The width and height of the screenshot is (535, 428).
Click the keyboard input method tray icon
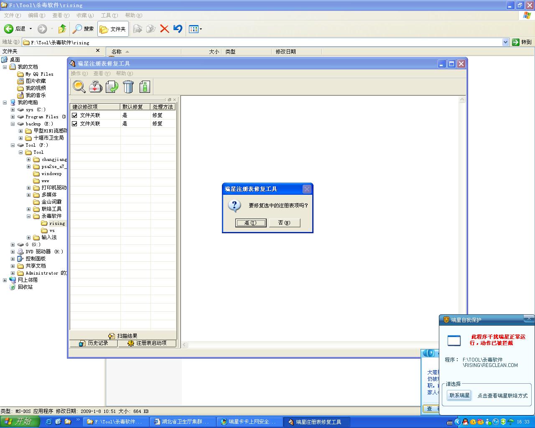[x=450, y=422]
